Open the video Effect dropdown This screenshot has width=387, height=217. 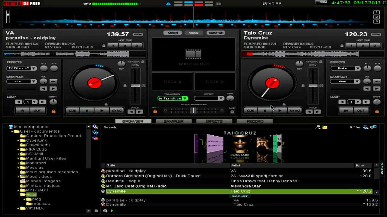pos(221,99)
